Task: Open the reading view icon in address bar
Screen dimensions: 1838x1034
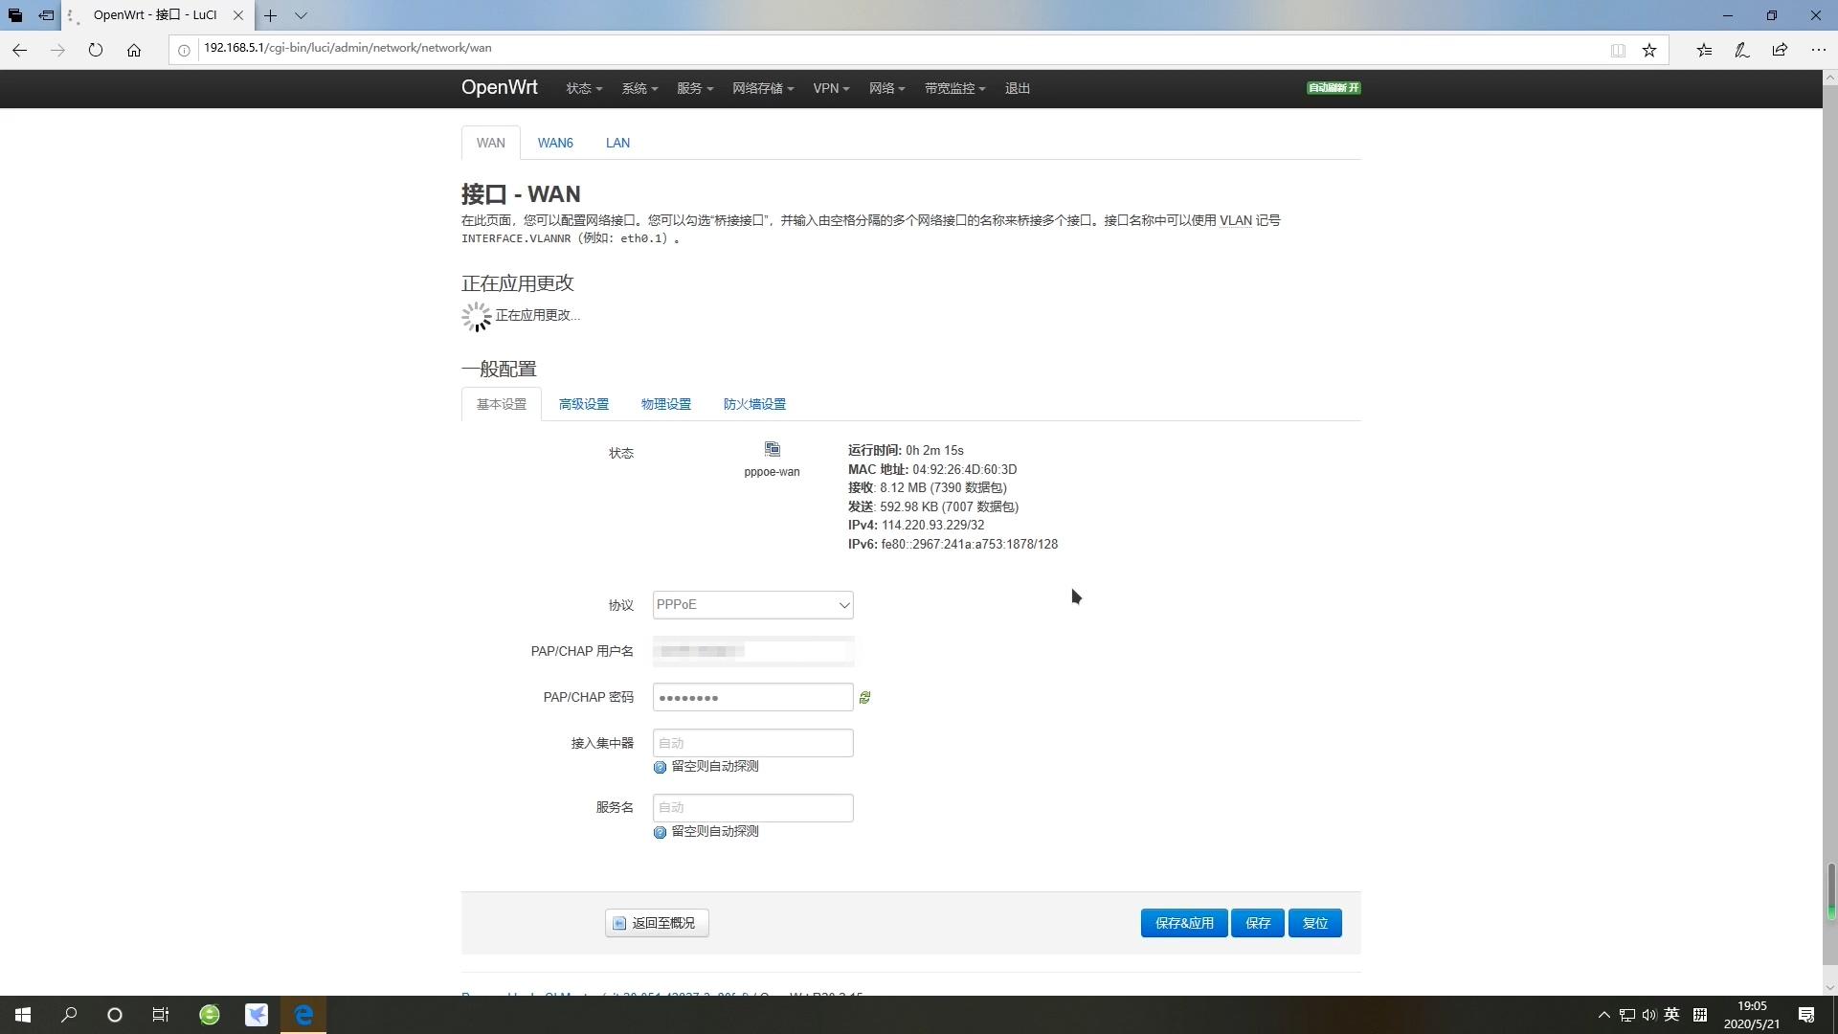Action: (x=1618, y=50)
